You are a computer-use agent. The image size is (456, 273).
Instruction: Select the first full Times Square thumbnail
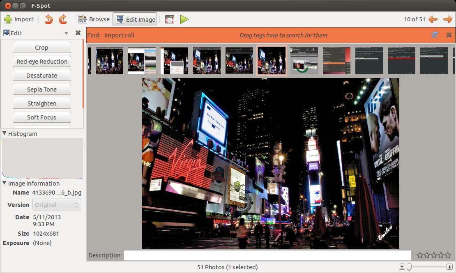[109, 60]
